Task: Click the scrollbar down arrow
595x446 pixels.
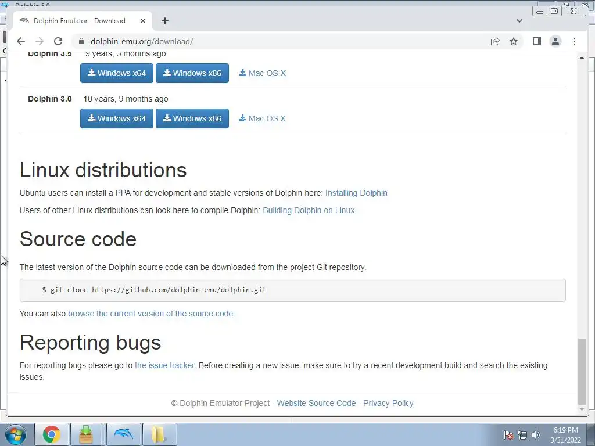Action: (582, 409)
